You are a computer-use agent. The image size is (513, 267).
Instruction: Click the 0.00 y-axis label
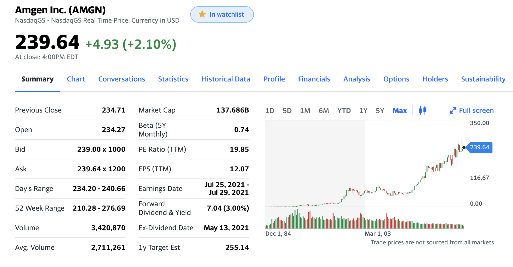[476, 204]
